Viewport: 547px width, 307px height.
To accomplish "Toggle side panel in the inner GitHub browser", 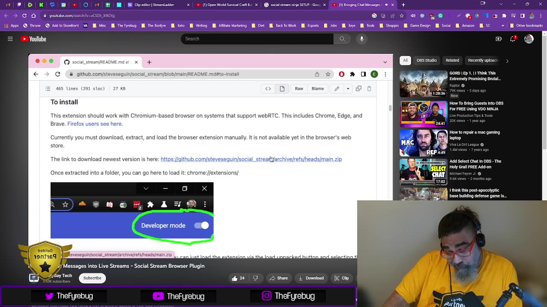I will (x=363, y=74).
